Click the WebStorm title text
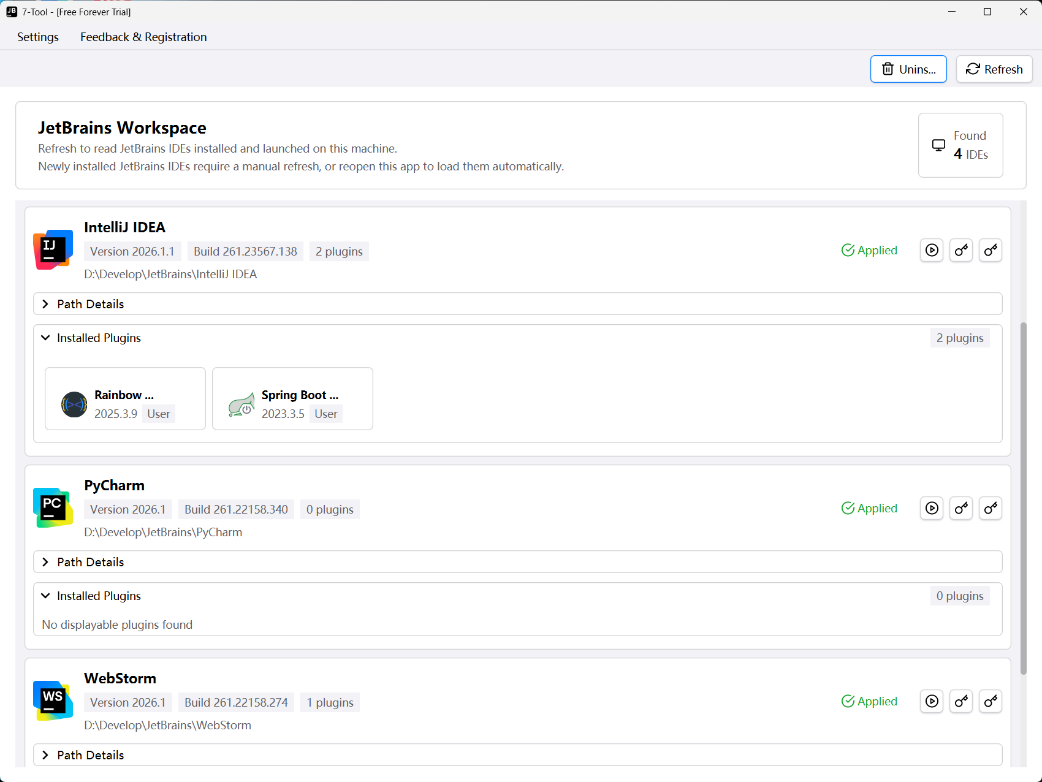The image size is (1042, 782). [x=120, y=678]
